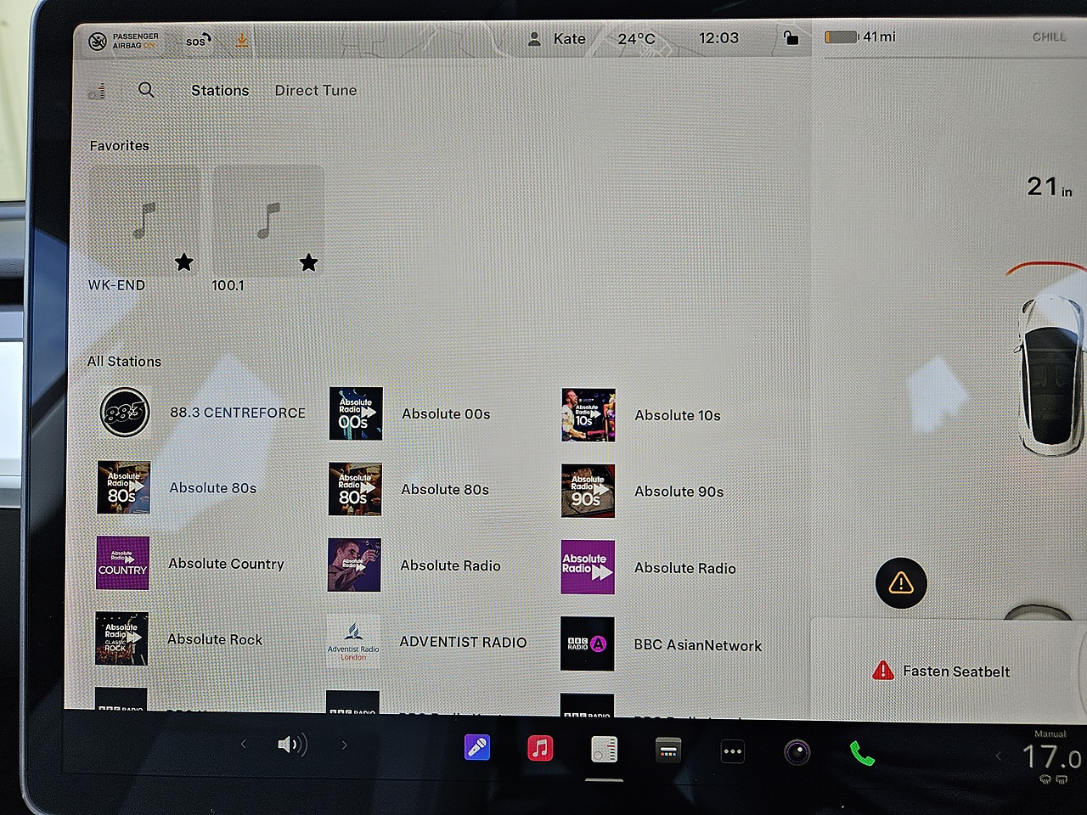1087x815 pixels.
Task: Open the three-dot all apps launcher
Action: (x=732, y=751)
